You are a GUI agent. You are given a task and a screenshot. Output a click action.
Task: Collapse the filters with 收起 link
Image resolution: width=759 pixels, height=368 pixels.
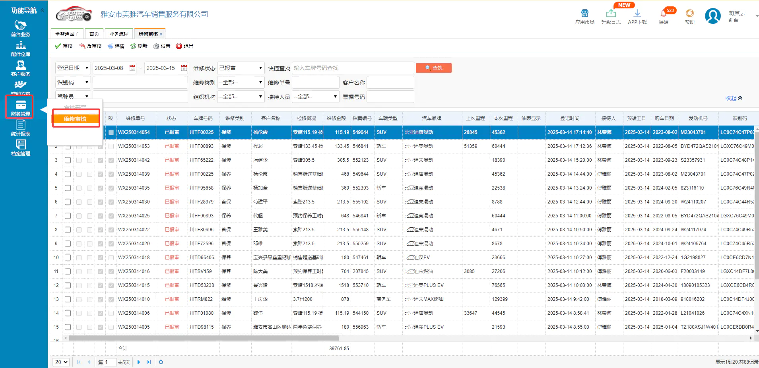(733, 98)
